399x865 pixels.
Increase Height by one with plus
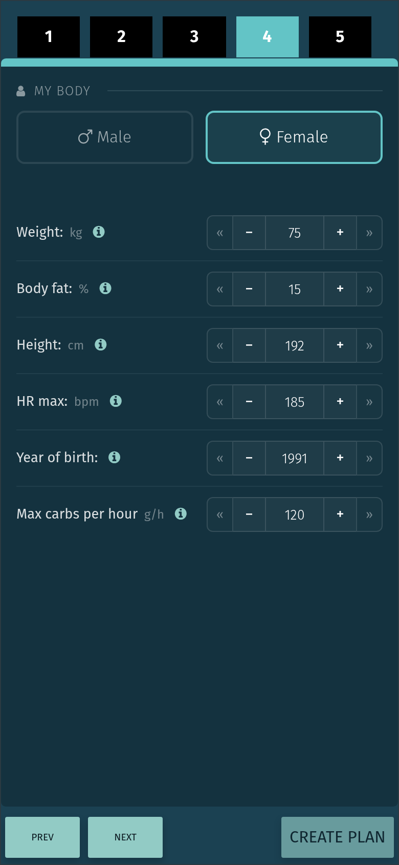(340, 345)
